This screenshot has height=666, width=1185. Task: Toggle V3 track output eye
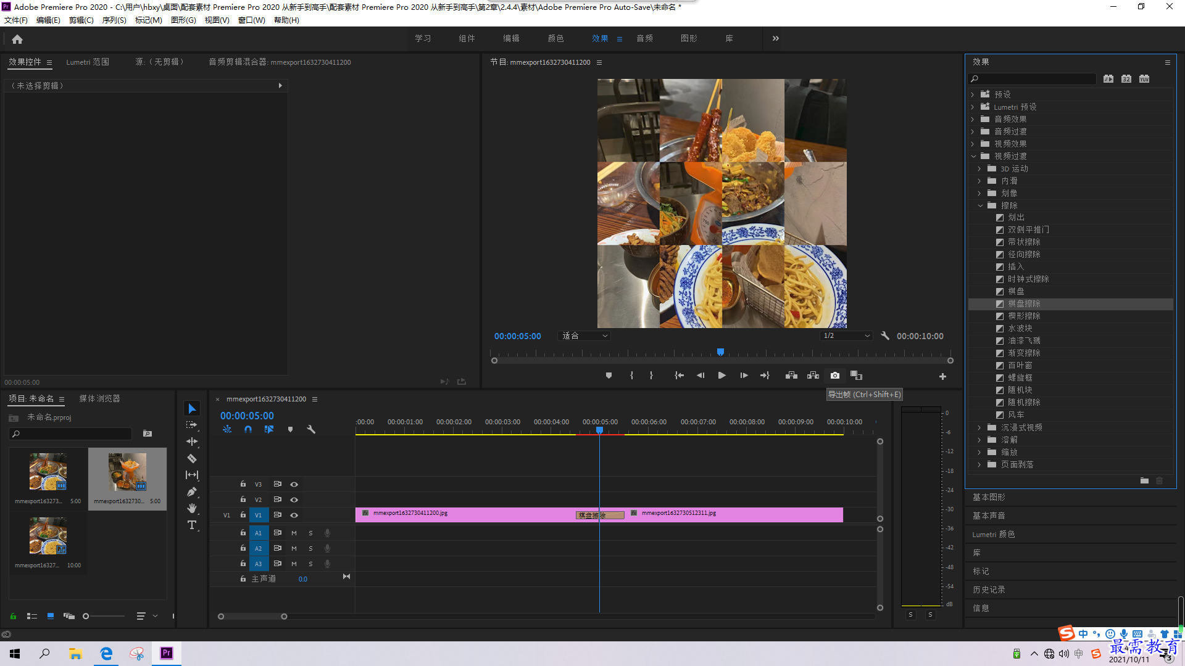click(x=294, y=484)
